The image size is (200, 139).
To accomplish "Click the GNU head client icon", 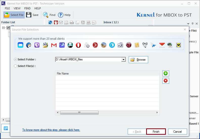I will 145,45.
